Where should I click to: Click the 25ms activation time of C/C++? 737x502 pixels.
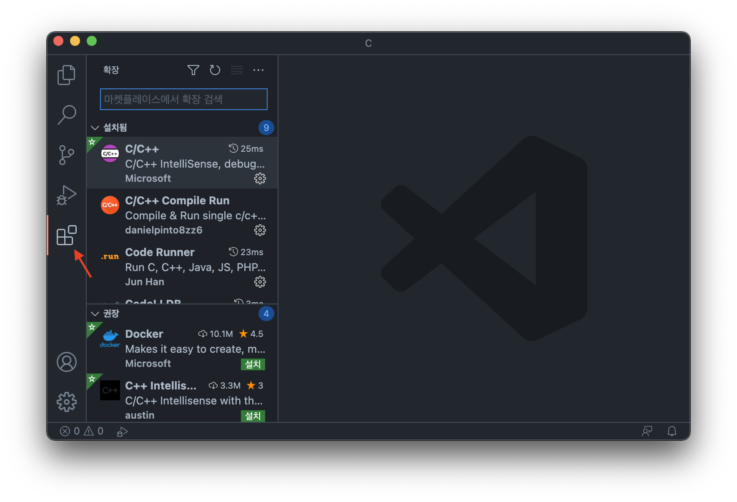coord(246,148)
